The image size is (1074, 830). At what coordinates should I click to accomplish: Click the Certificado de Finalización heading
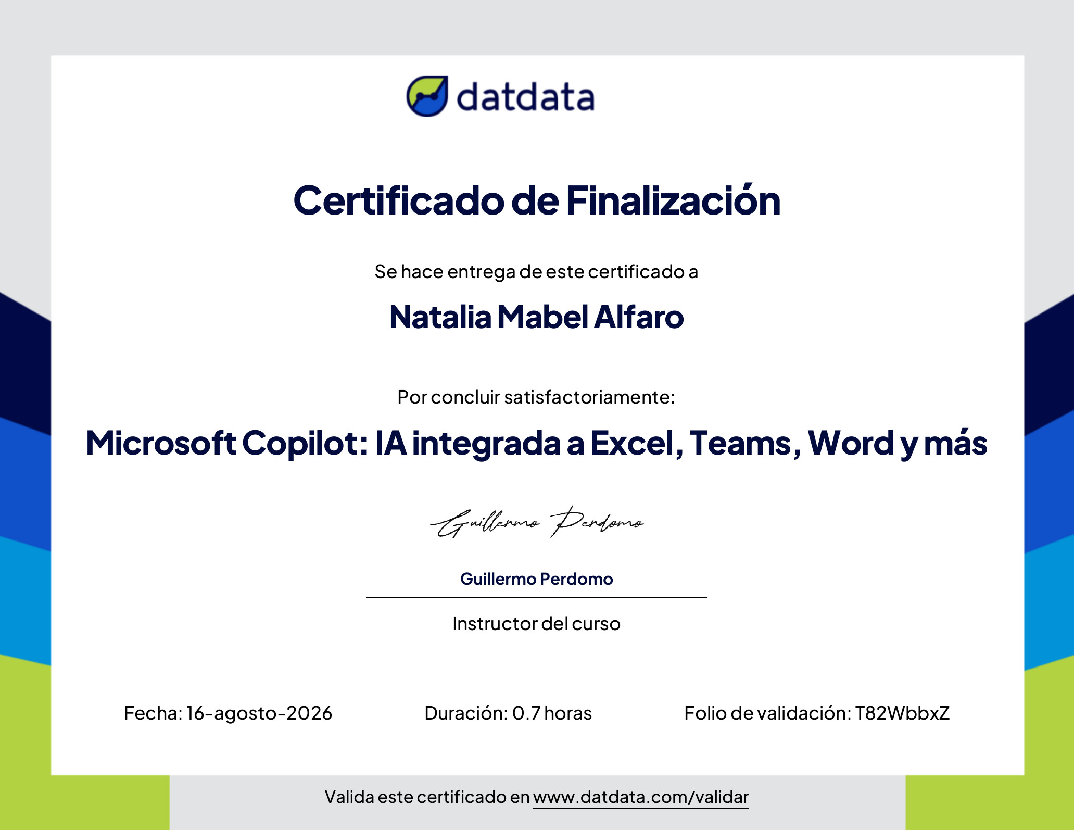coord(537,200)
